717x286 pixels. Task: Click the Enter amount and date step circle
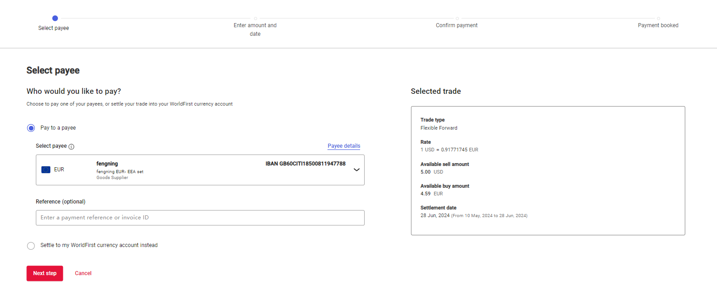[255, 19]
